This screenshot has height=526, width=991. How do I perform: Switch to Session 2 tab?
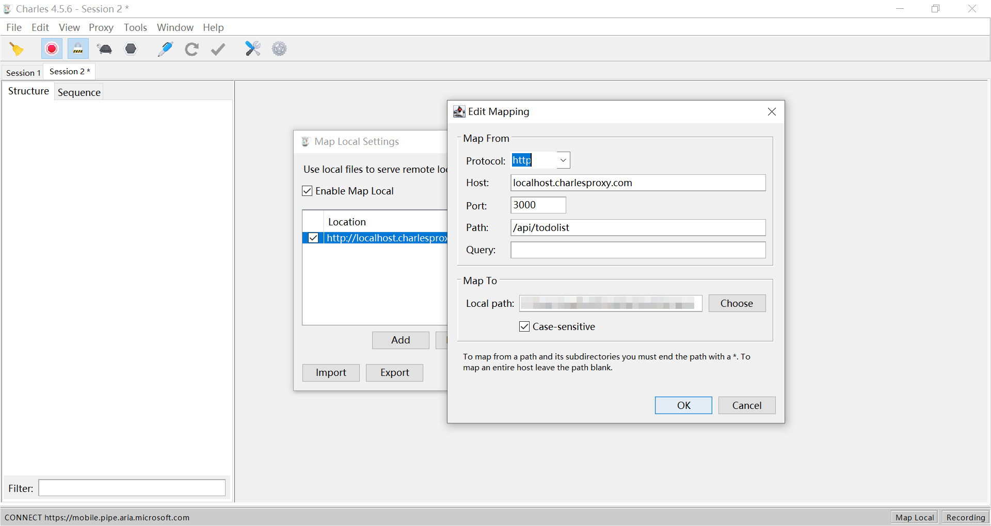pos(70,72)
